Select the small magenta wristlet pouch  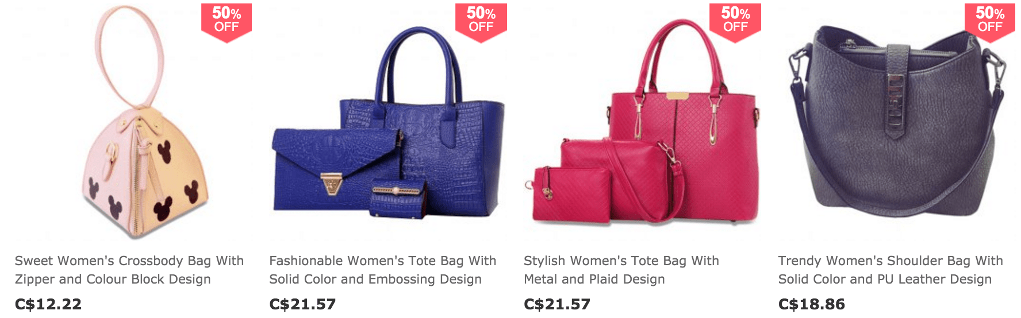(572, 194)
